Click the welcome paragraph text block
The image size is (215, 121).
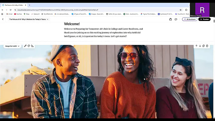104,33
